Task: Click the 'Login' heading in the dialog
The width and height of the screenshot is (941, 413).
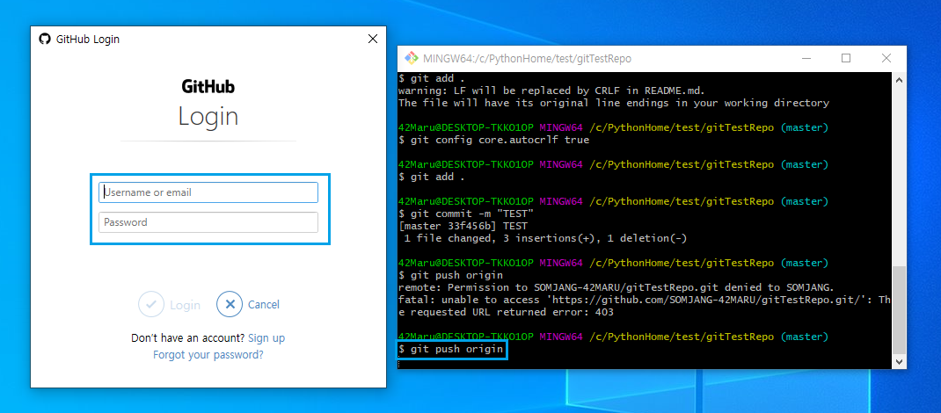Action: click(x=208, y=116)
